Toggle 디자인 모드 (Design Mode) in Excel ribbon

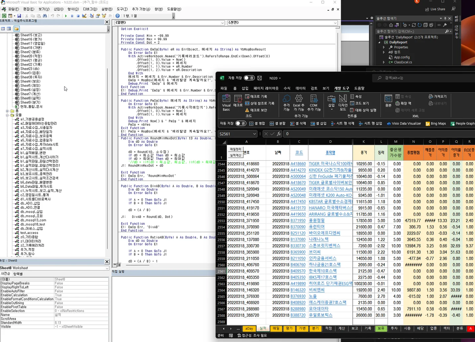[343, 103]
